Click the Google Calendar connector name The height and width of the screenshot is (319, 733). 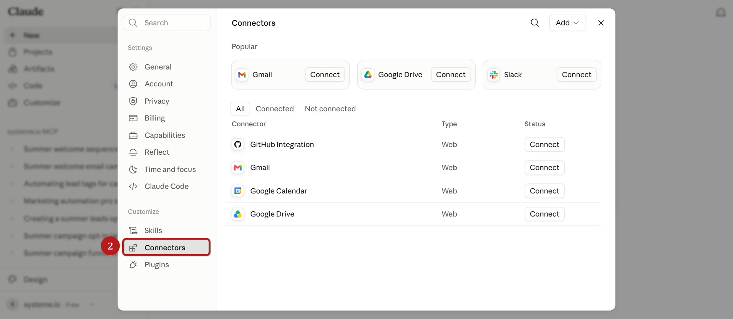[x=279, y=191]
